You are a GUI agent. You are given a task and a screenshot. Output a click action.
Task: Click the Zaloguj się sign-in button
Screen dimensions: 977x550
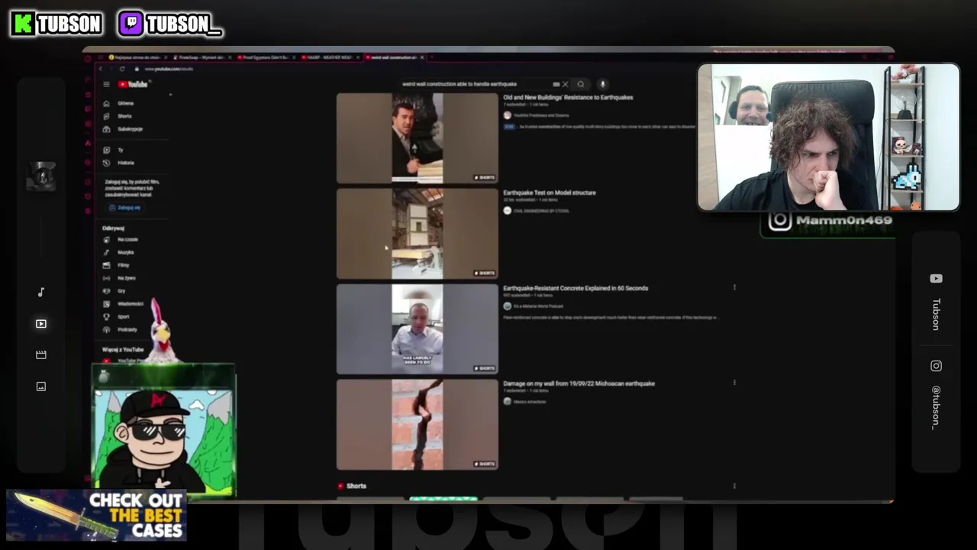[x=124, y=208]
